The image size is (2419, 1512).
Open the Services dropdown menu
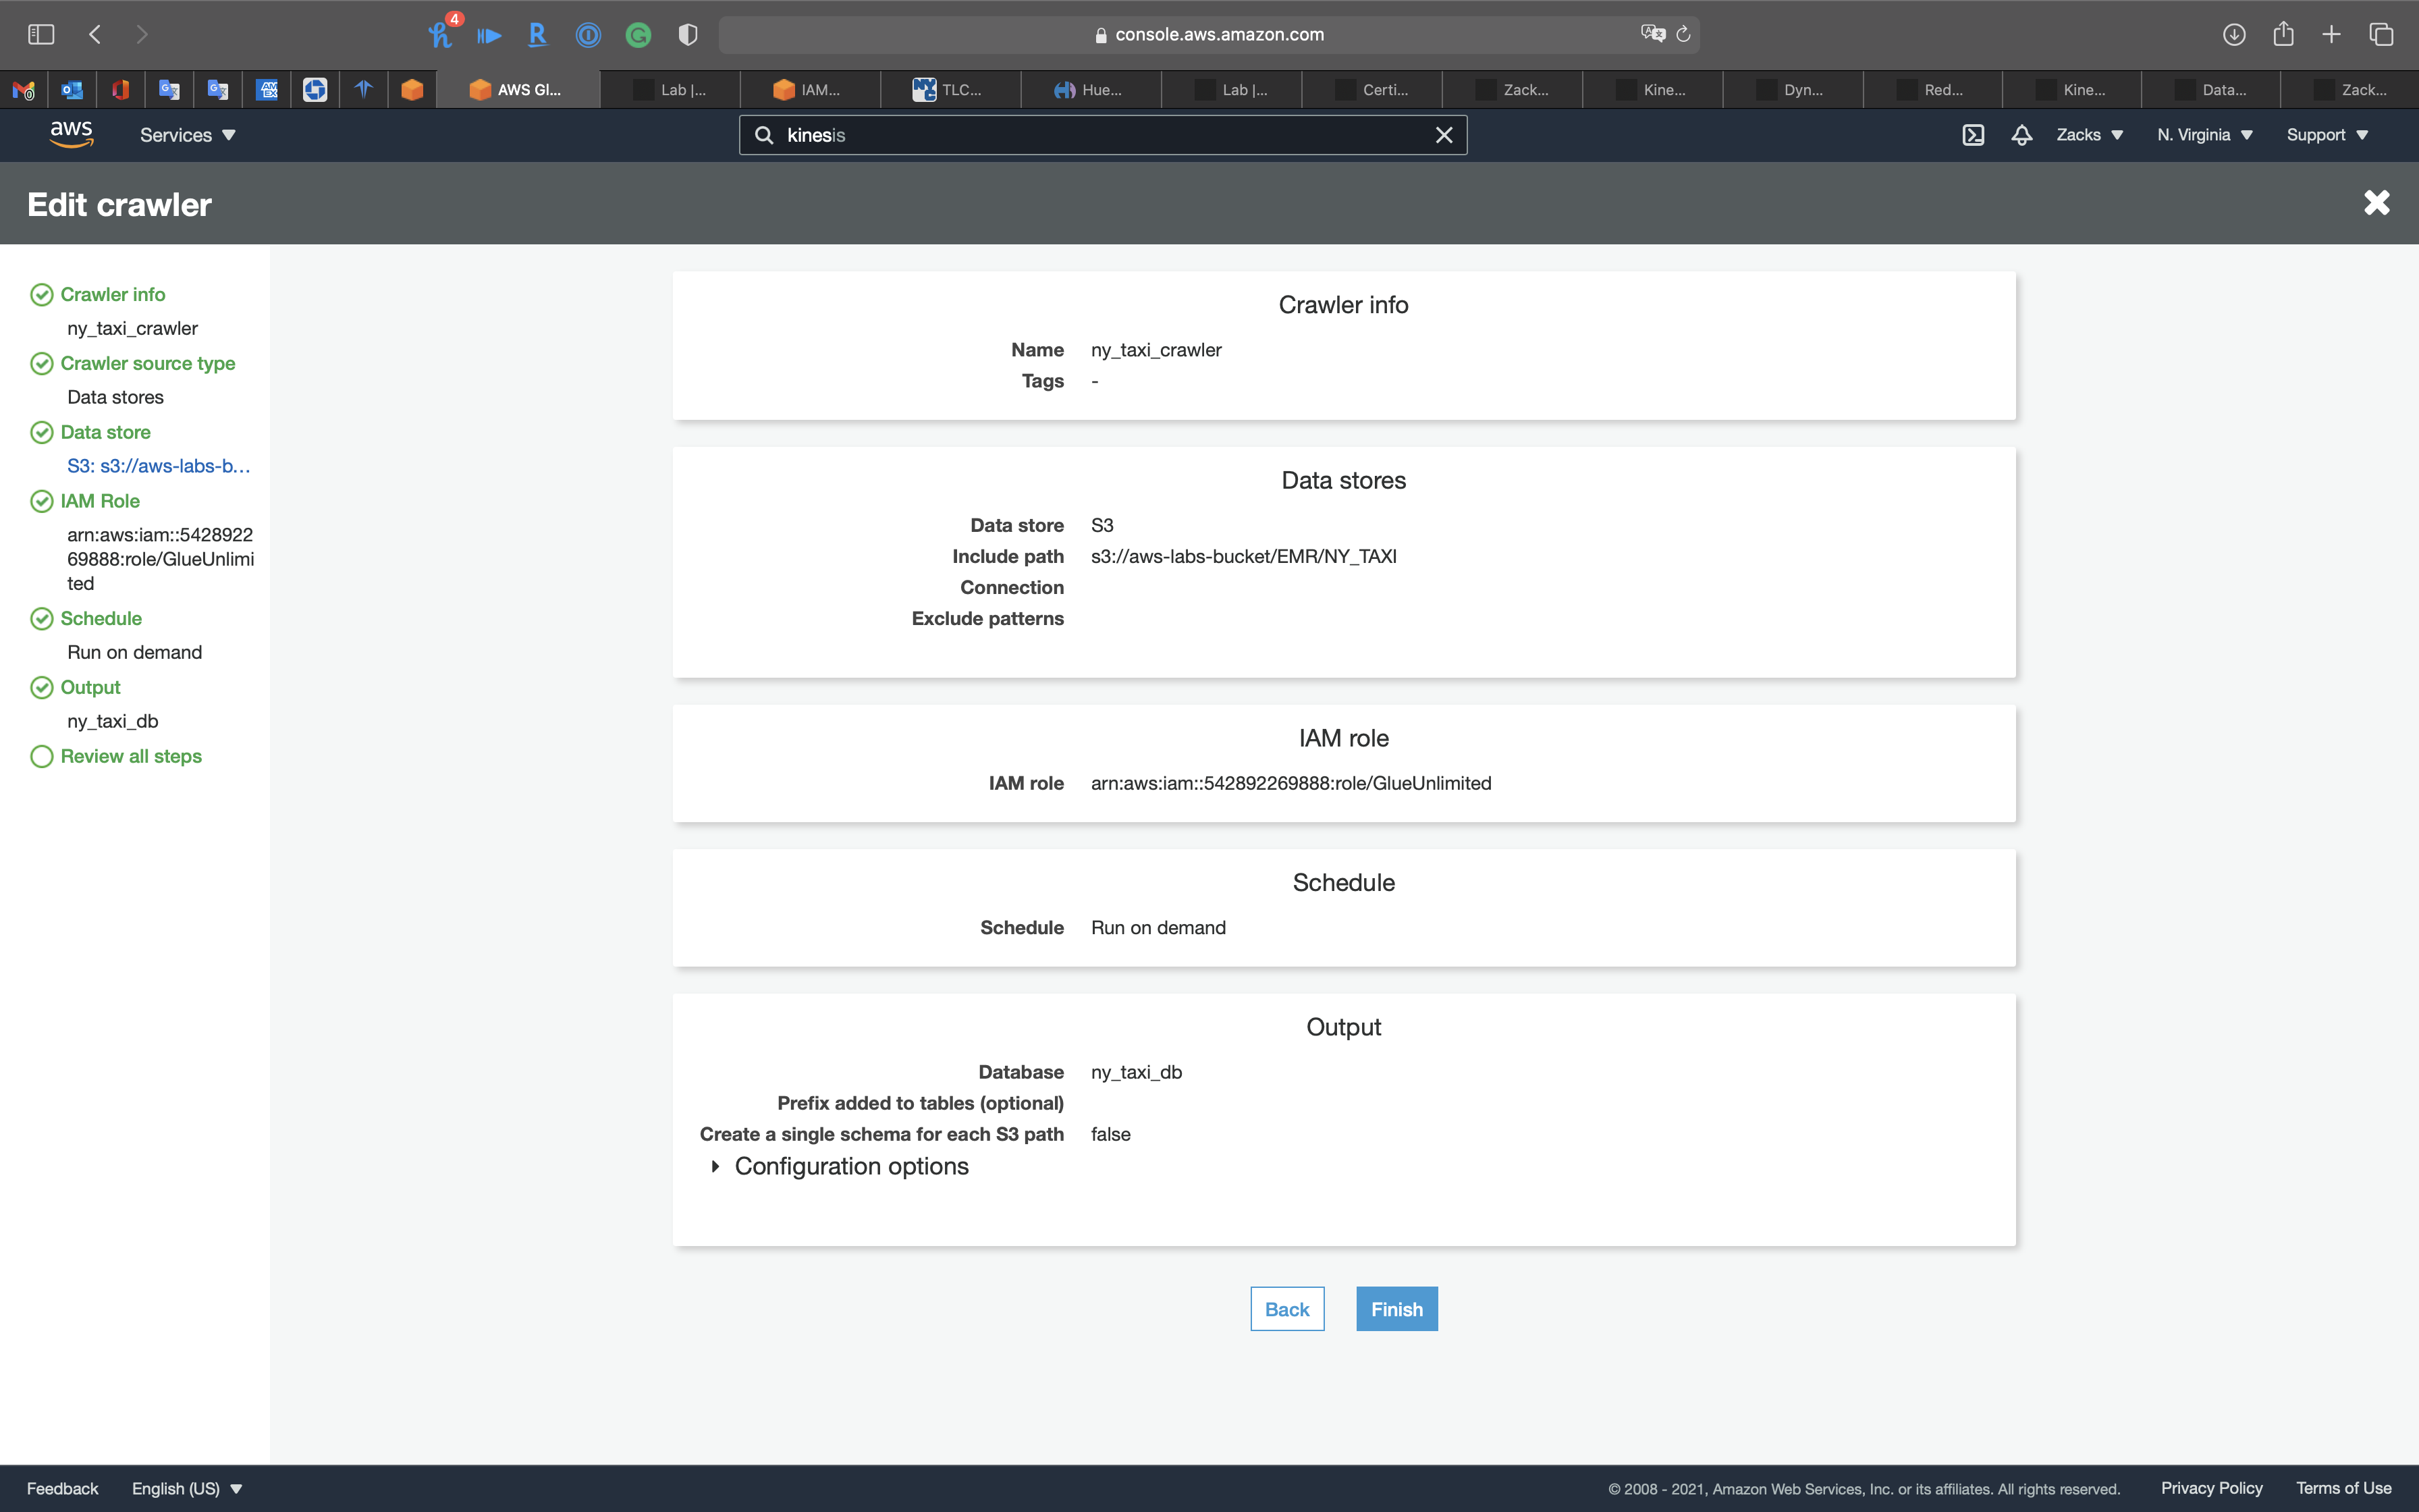click(187, 135)
